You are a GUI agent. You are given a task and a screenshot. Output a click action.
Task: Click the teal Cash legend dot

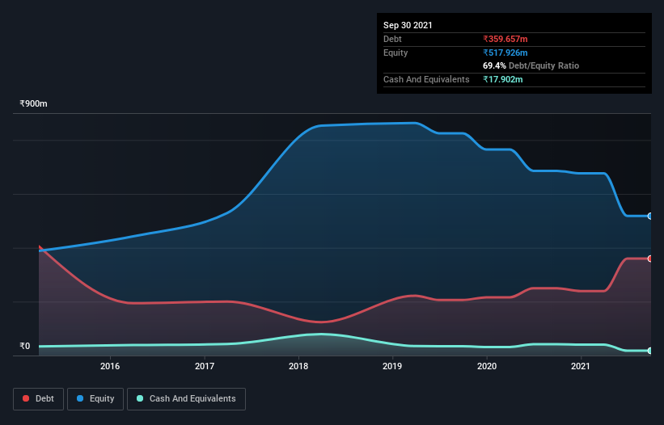click(x=140, y=398)
